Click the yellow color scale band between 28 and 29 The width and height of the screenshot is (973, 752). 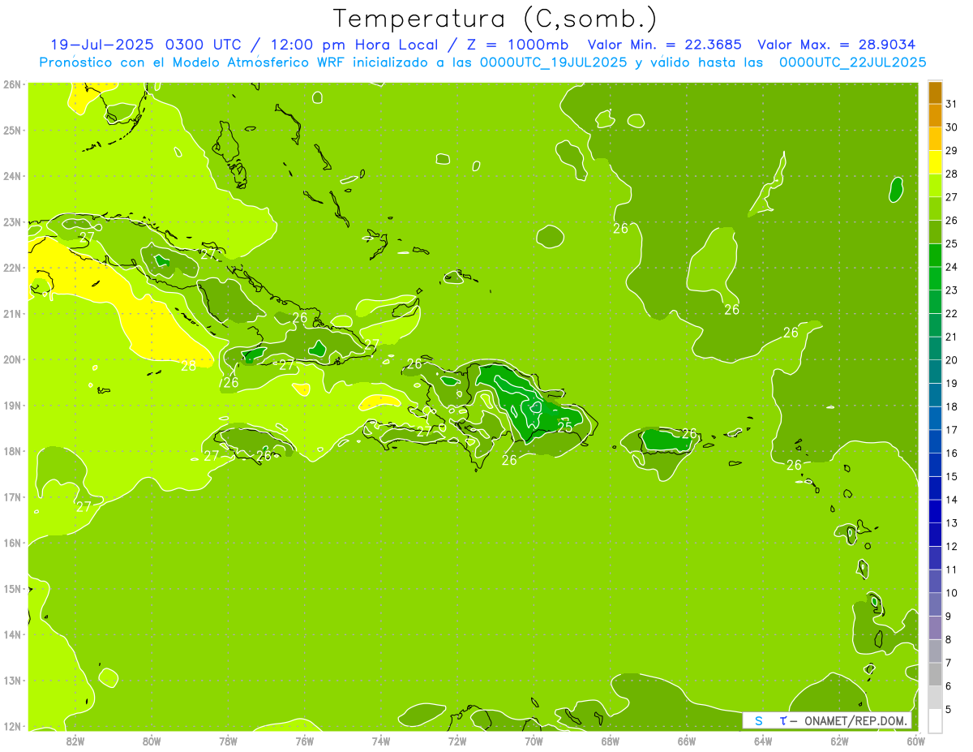[x=935, y=161]
